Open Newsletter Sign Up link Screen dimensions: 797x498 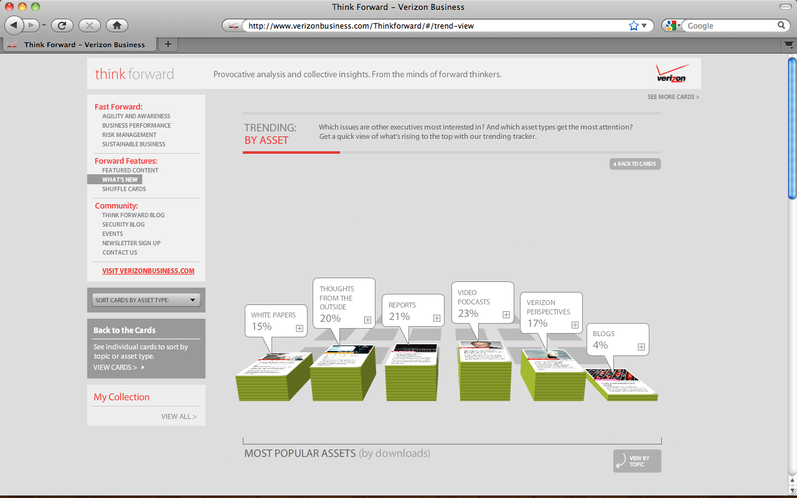[x=131, y=243]
